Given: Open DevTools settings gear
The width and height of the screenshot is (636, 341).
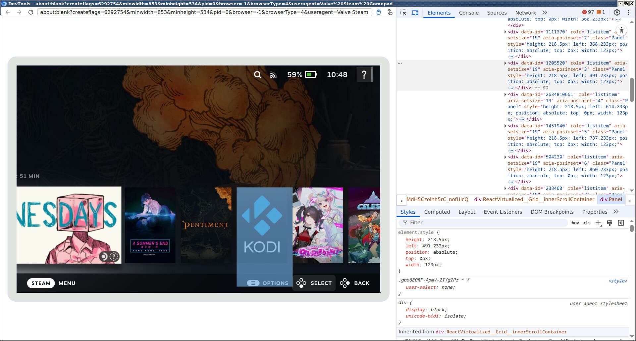Looking at the screenshot, I should click(x=617, y=12).
